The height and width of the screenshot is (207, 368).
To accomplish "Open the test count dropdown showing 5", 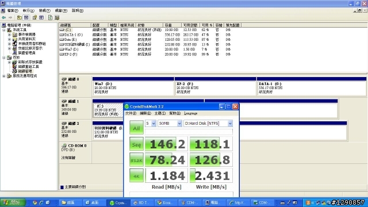I will click(x=154, y=124).
